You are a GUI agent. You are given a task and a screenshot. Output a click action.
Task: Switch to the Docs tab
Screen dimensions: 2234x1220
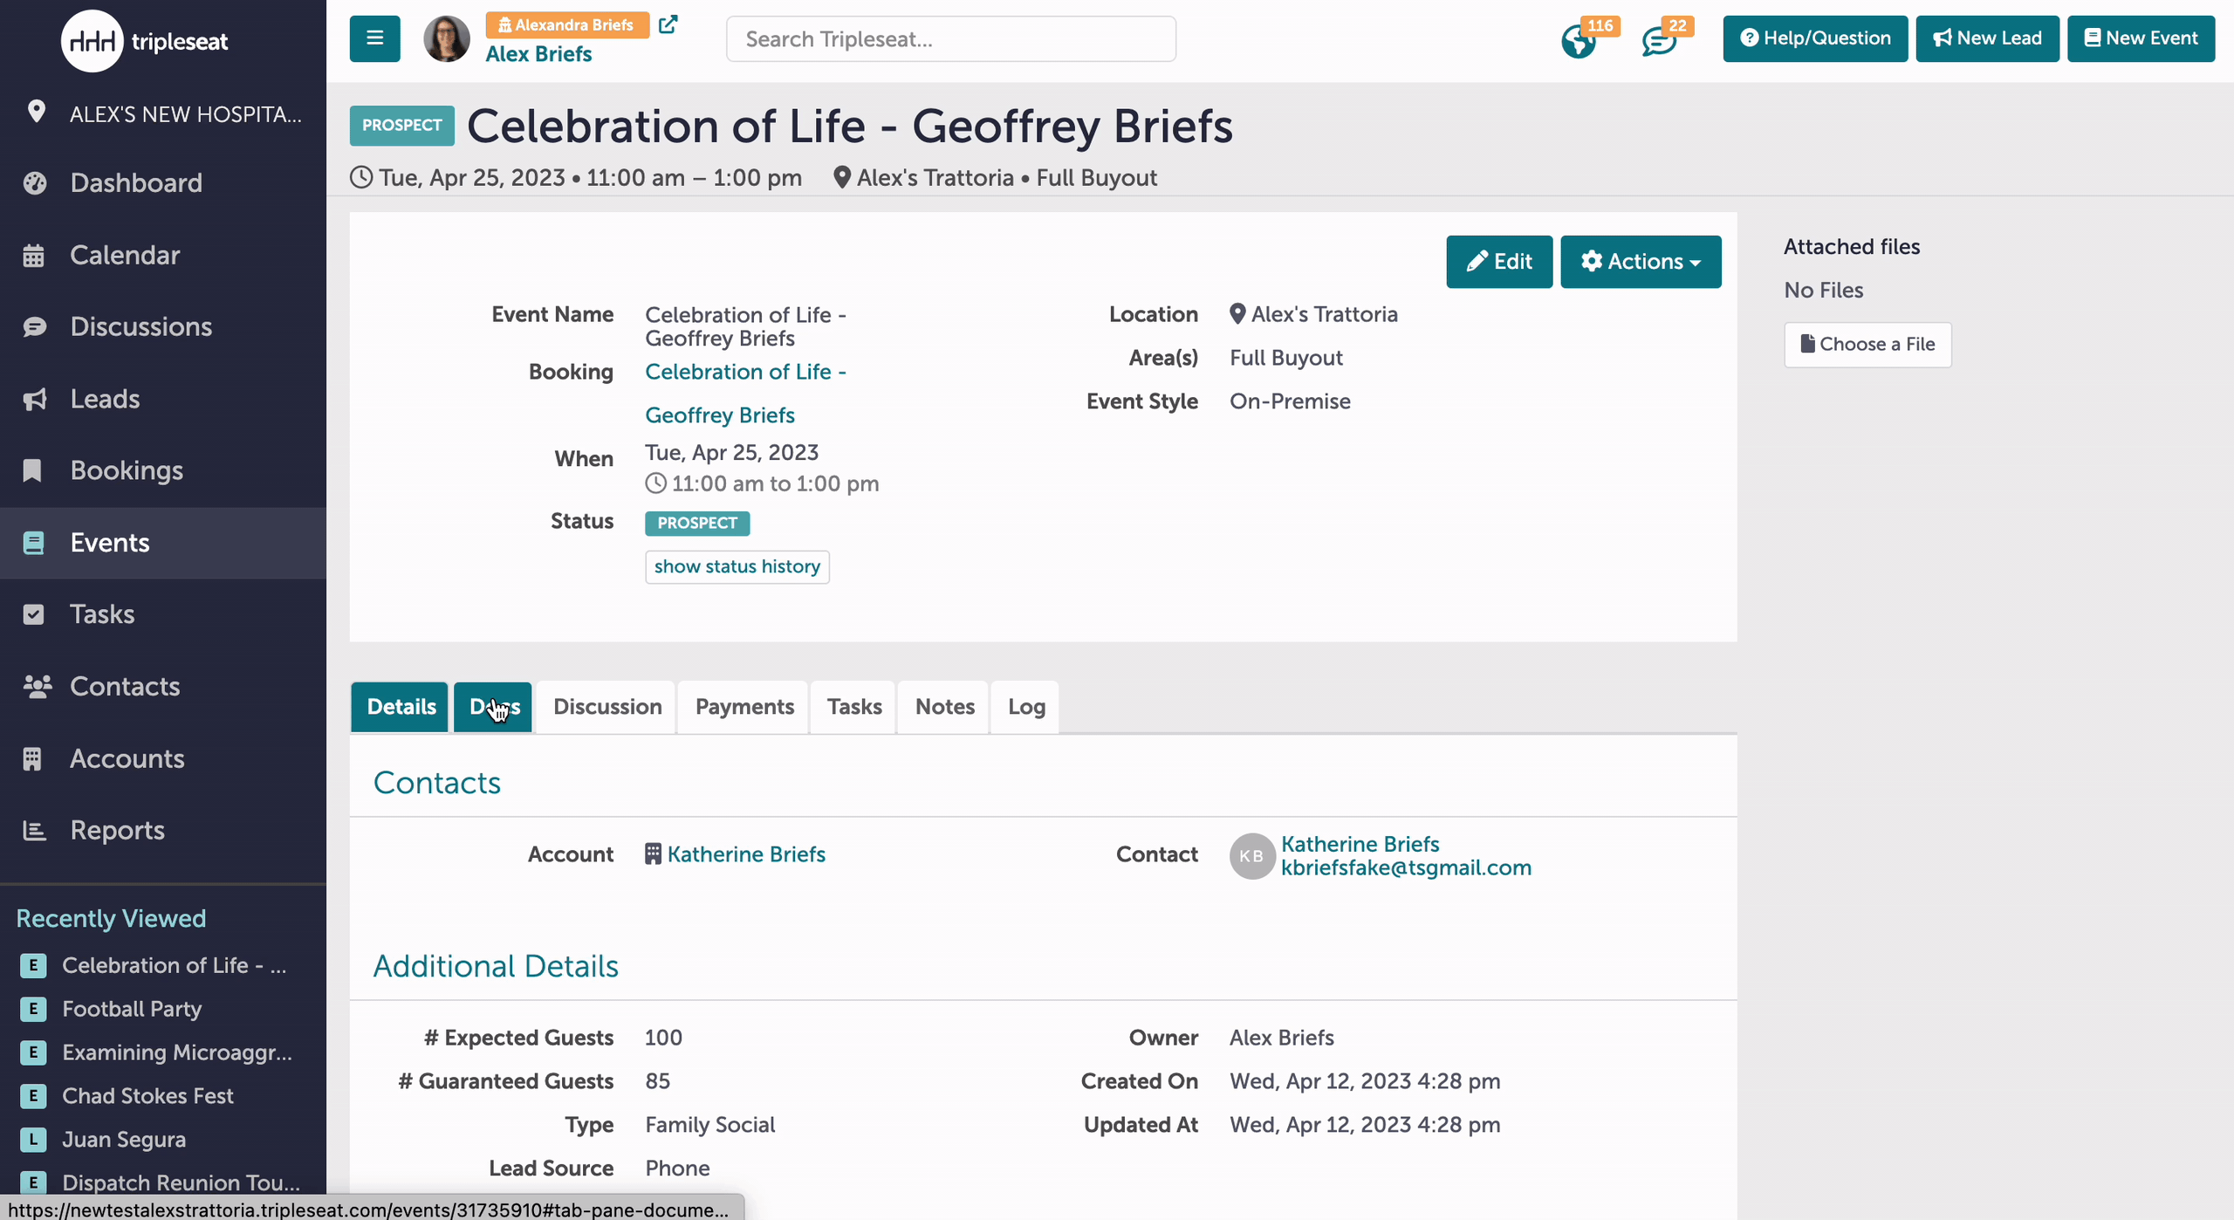pyautogui.click(x=494, y=707)
